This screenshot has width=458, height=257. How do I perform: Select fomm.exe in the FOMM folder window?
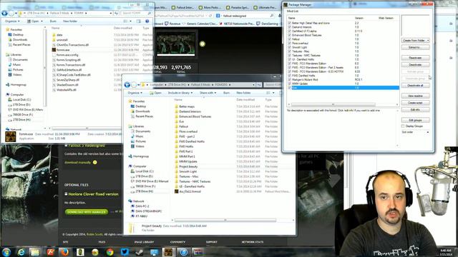(63, 50)
